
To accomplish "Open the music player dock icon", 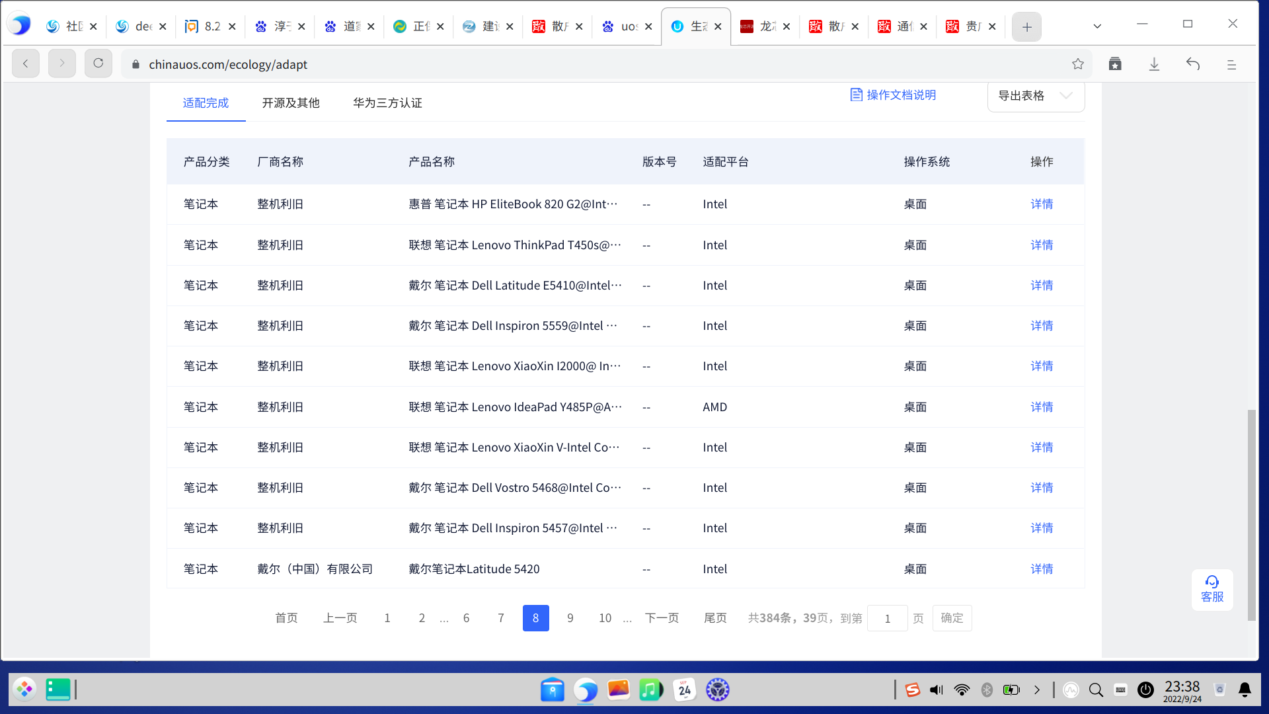I will click(x=650, y=690).
